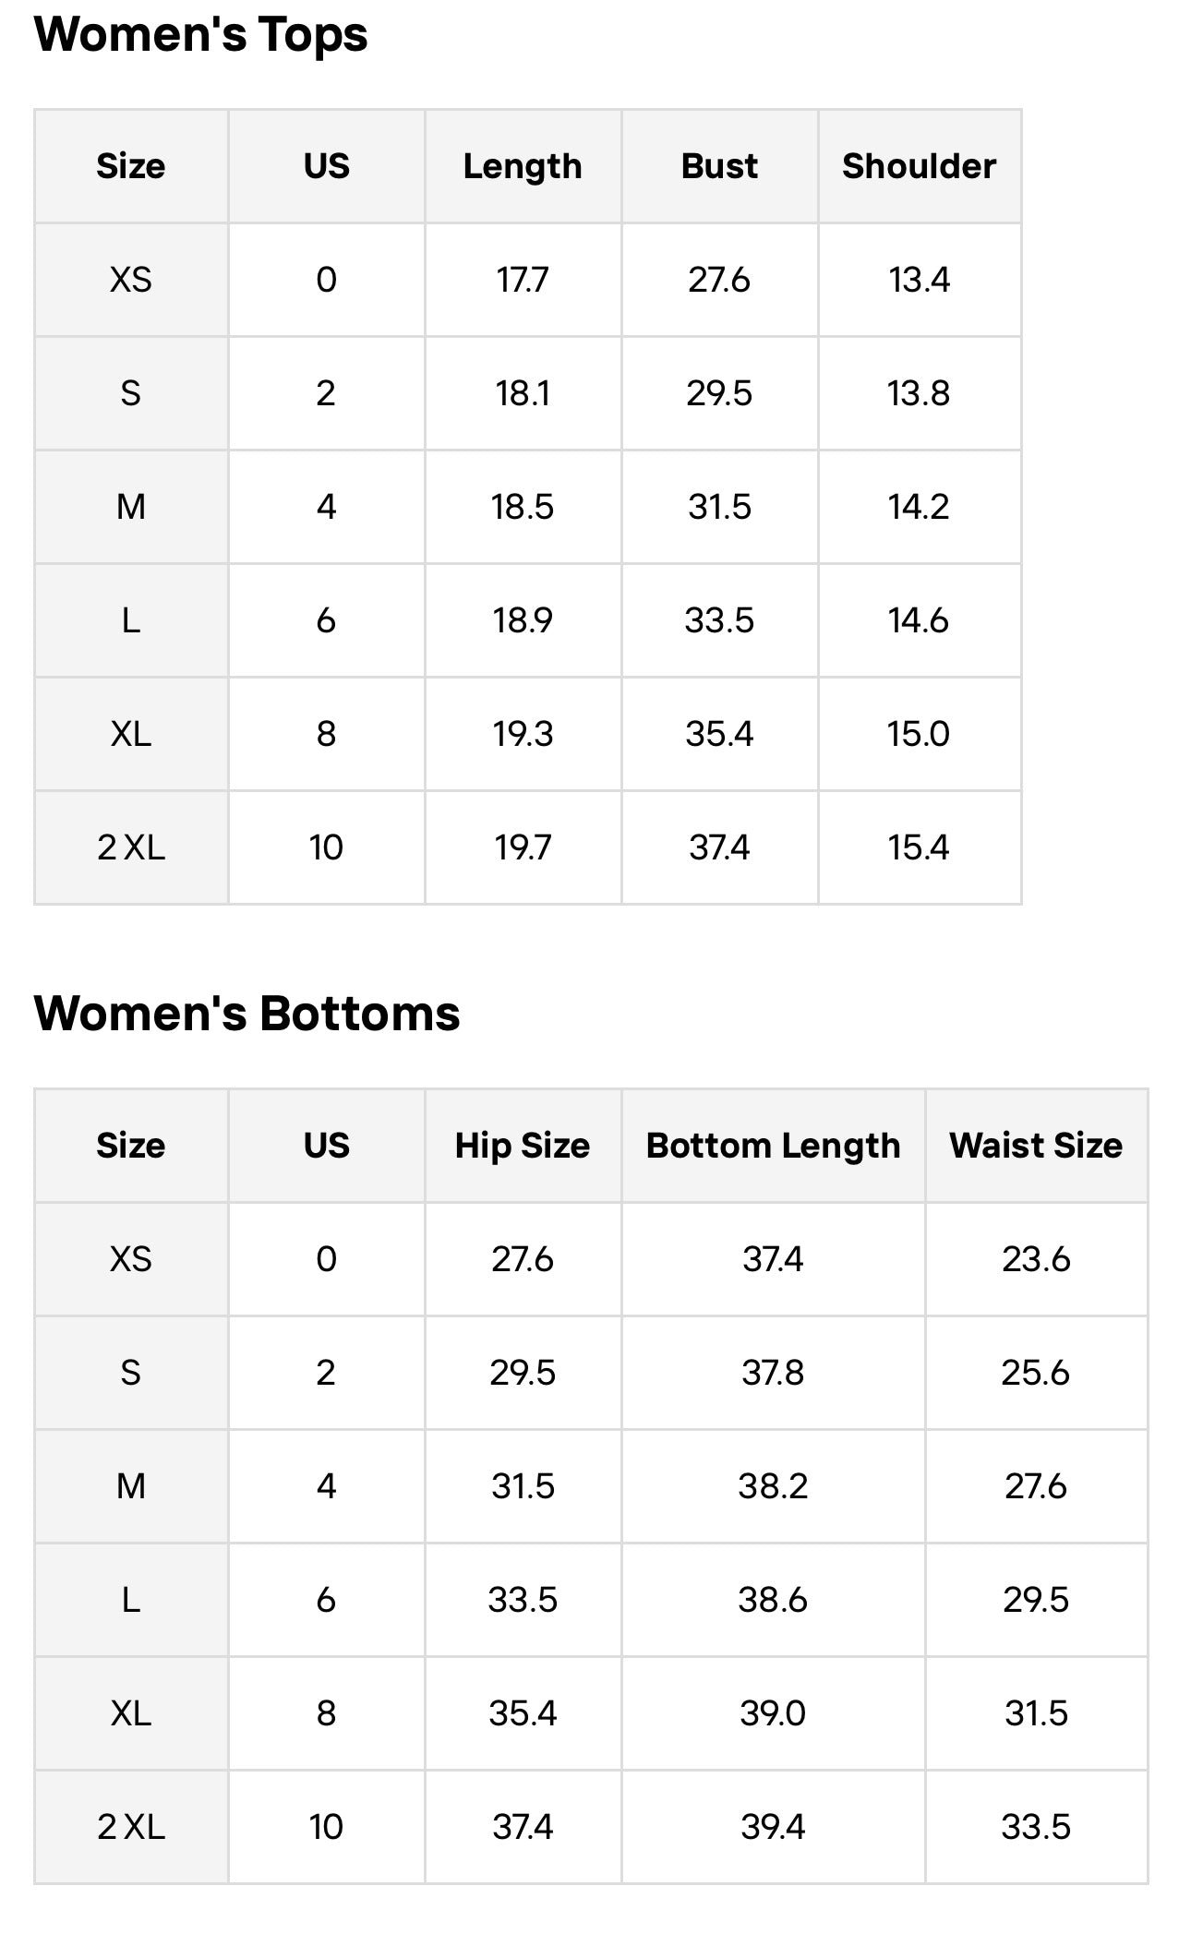Click the 2 XL size cell in tops table

131,847
